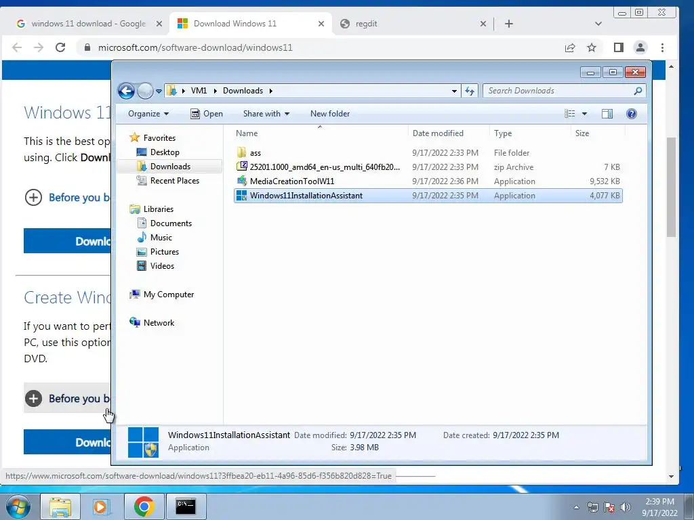Screen dimensions: 694x520
Task: Open Pictures library
Action: click(164, 252)
